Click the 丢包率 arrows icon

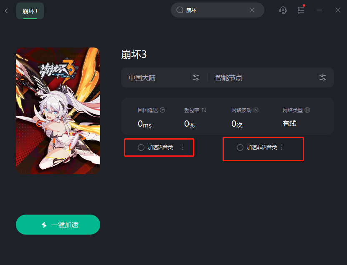[204, 110]
